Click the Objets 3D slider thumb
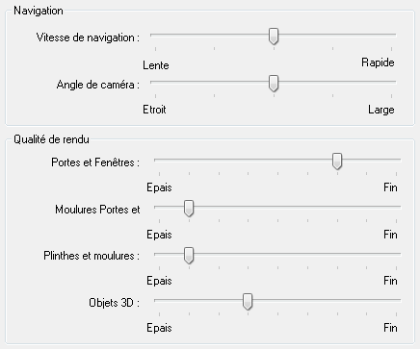Viewport: 420px width, 349px height. pos(248,302)
